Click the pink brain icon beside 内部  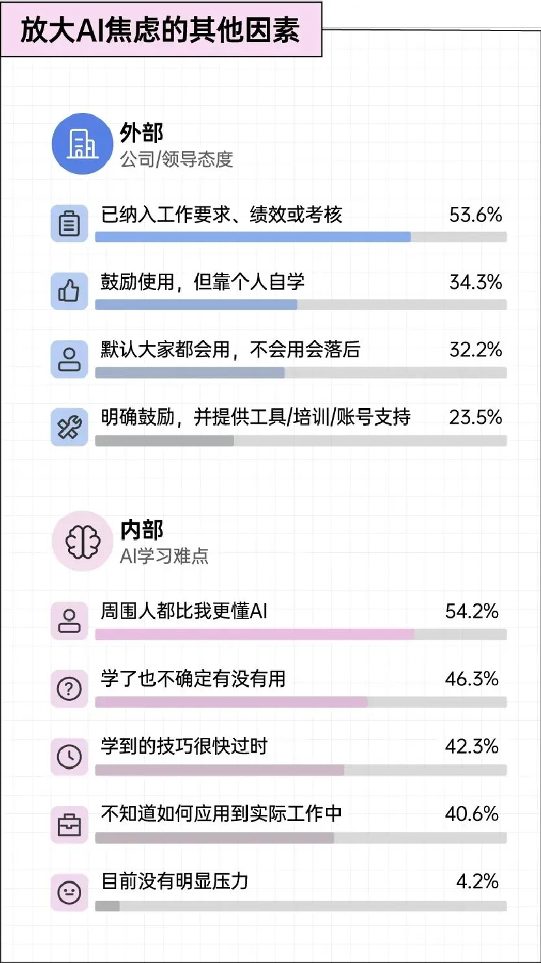(x=82, y=541)
